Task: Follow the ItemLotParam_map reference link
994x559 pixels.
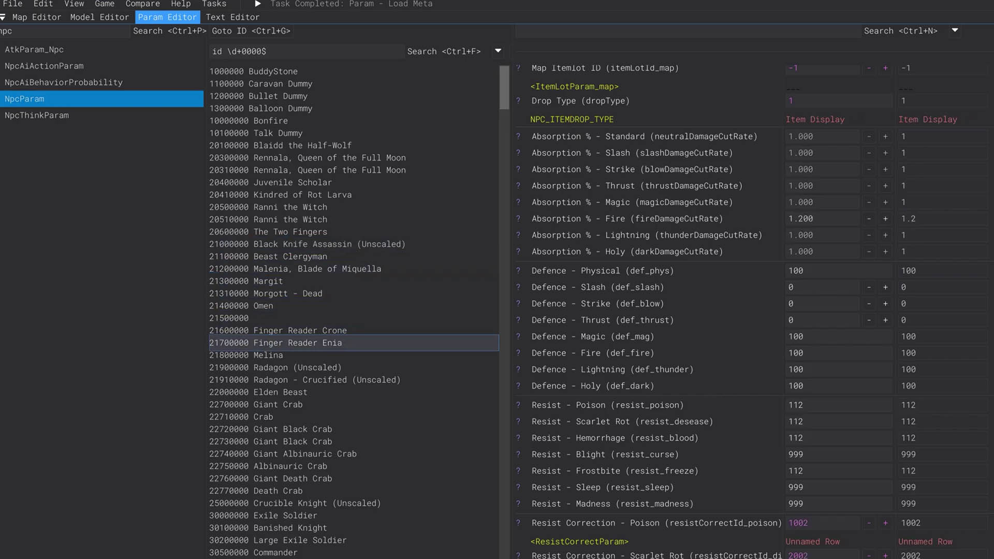Action: (574, 86)
